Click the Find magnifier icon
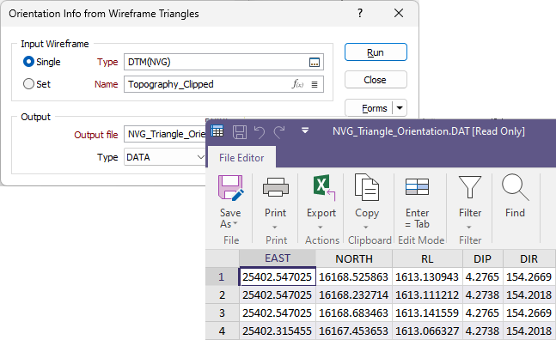Screen dimensions: 556x340 click(x=515, y=187)
